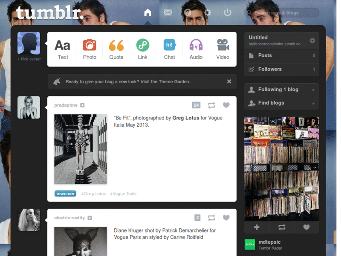Open the Radar record store photo
Viewport: 341px width, 256px height.
tap(281, 169)
